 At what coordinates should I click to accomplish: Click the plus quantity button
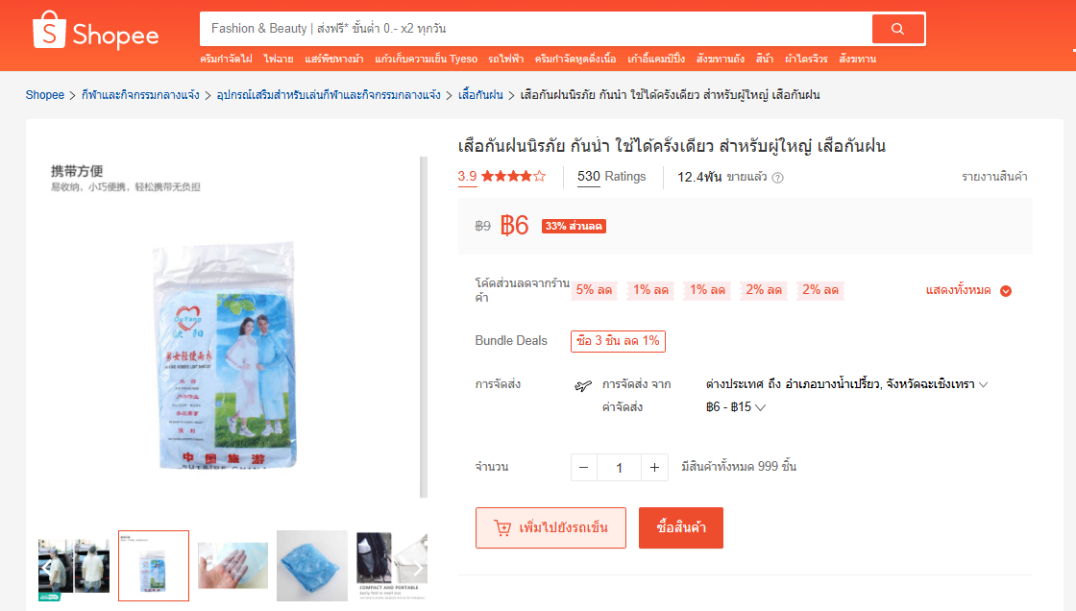654,468
